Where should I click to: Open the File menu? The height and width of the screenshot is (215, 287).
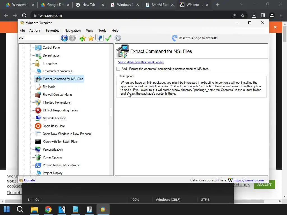click(x=22, y=31)
